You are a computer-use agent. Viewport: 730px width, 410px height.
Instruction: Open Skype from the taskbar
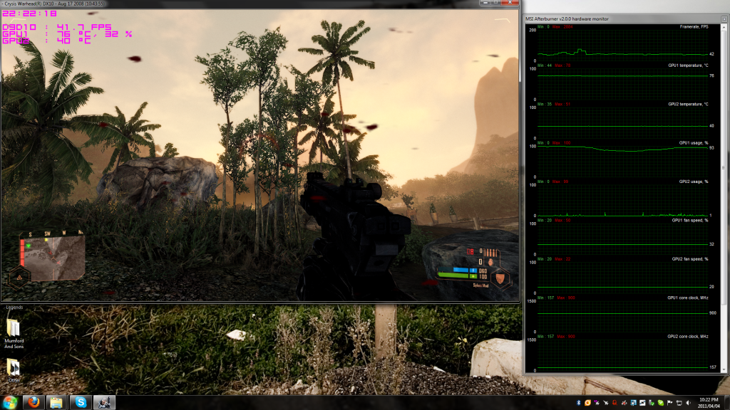click(x=81, y=402)
